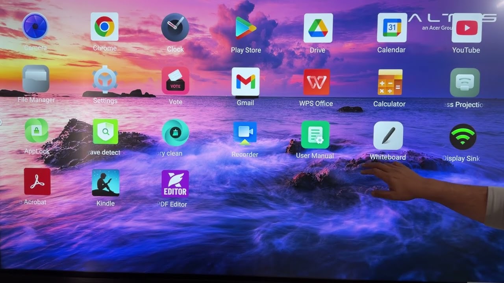This screenshot has width=504, height=283.
Task: Launch the PDF Editor app
Action: 175,184
